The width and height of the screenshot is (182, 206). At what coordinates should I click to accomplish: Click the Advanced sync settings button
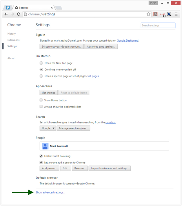click(x=101, y=46)
